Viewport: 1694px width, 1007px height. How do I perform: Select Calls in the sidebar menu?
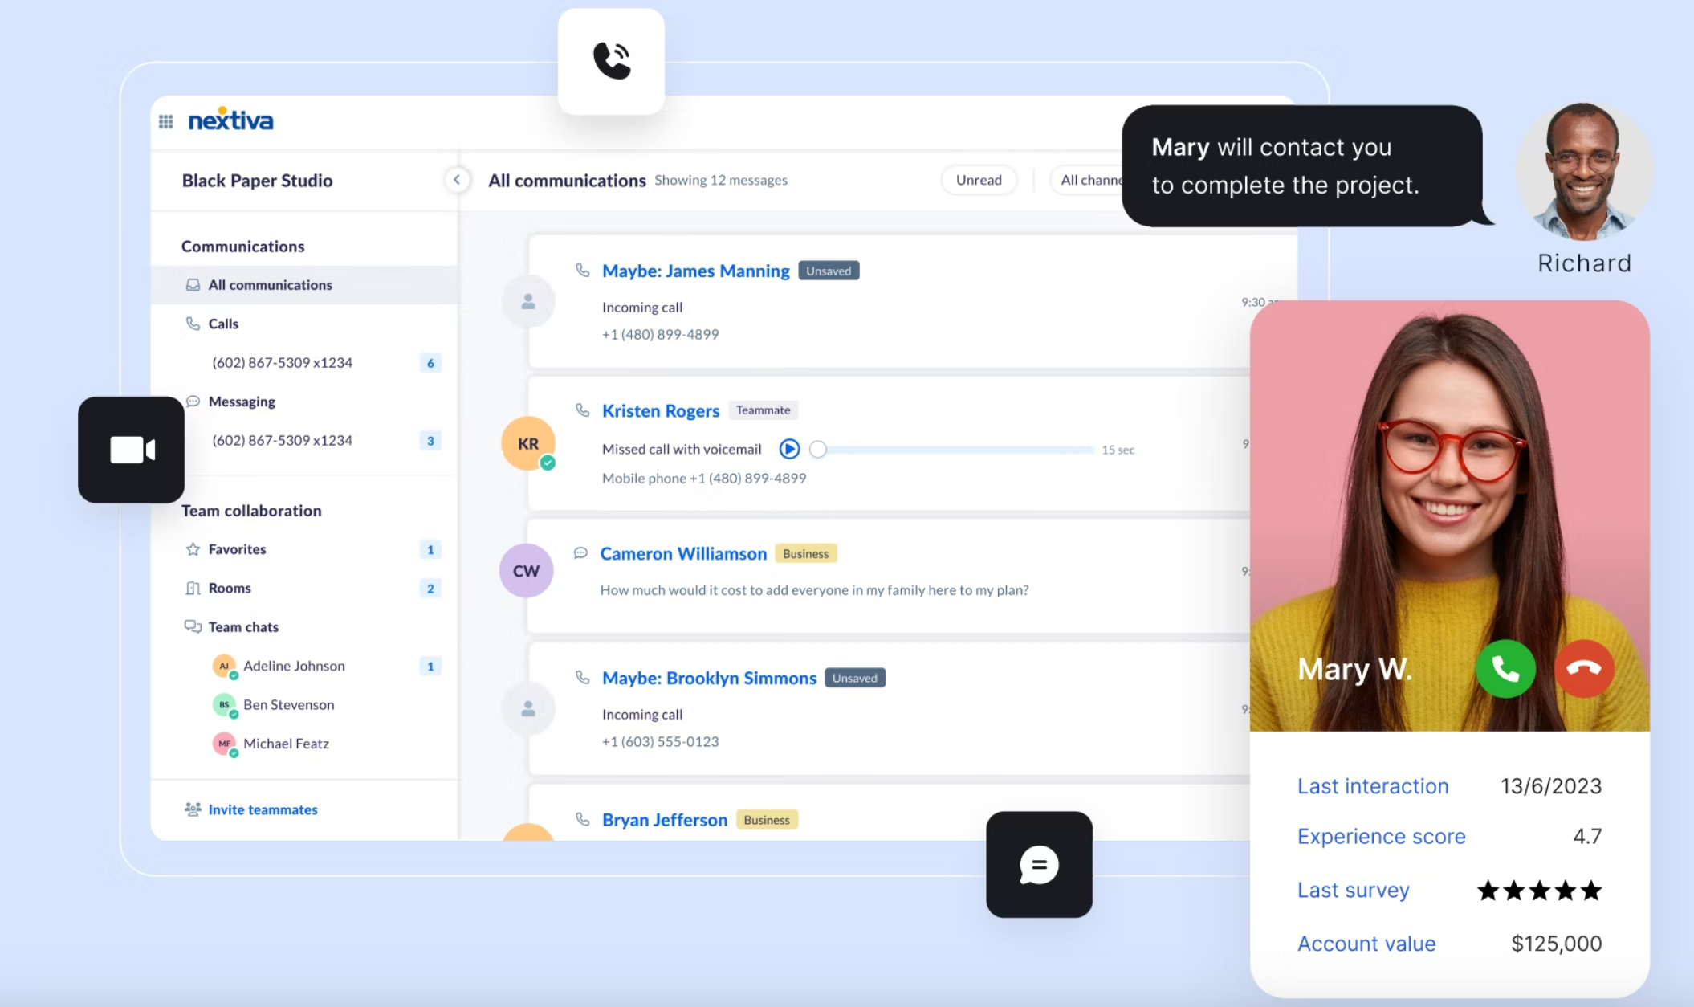tap(223, 324)
